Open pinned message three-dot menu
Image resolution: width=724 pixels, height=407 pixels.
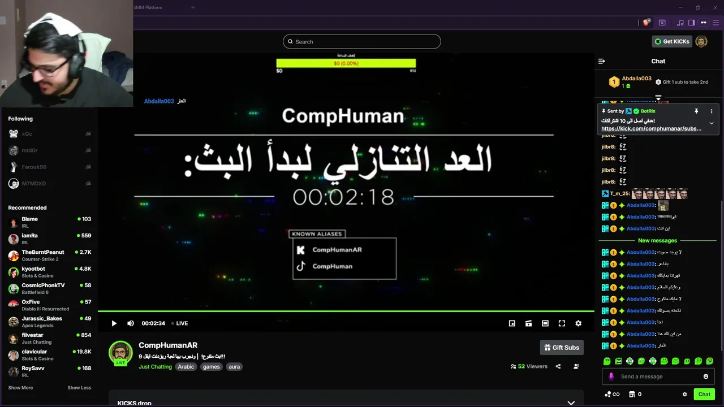tap(712, 111)
